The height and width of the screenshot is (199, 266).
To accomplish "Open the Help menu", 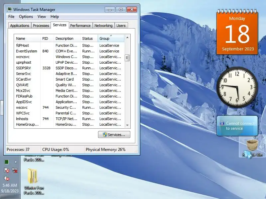I will 55,17.
